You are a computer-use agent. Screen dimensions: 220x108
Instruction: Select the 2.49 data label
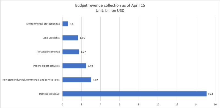coord(90,66)
